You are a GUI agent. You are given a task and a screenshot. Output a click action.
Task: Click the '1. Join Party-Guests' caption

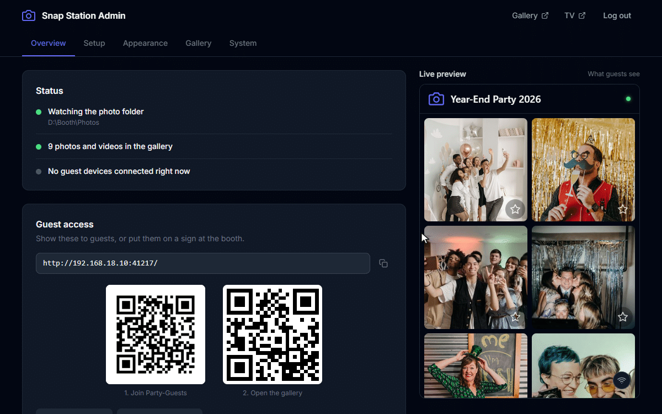coord(156,393)
